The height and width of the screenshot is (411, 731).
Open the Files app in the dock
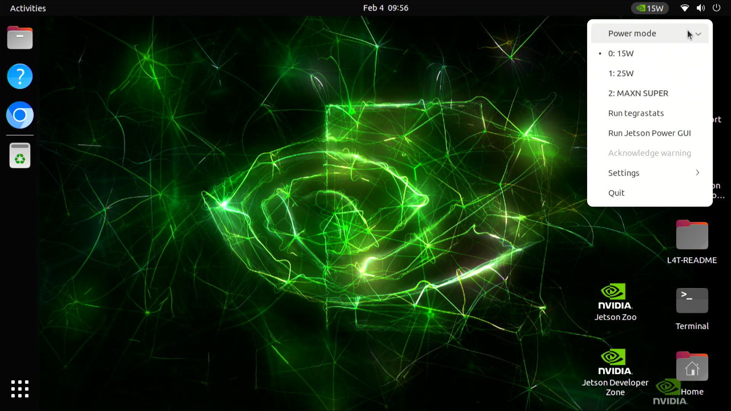[x=20, y=38]
